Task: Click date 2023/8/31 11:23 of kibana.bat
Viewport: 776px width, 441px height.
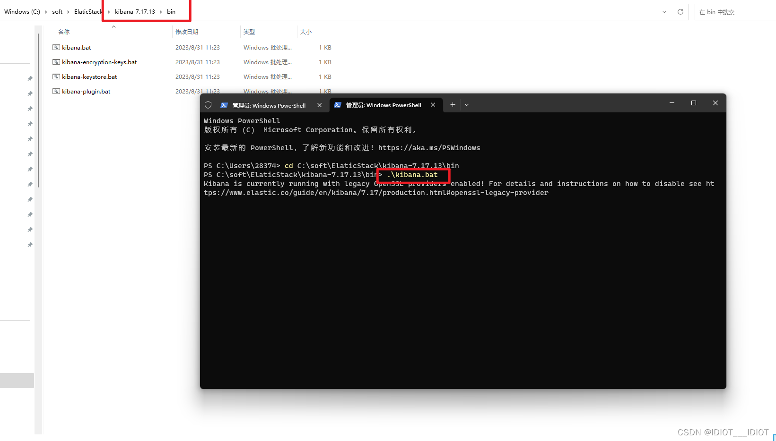Action: click(x=198, y=48)
